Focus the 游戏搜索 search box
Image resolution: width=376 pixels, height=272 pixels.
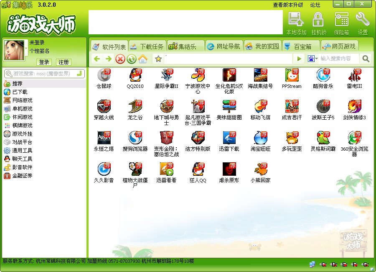coord(44,74)
